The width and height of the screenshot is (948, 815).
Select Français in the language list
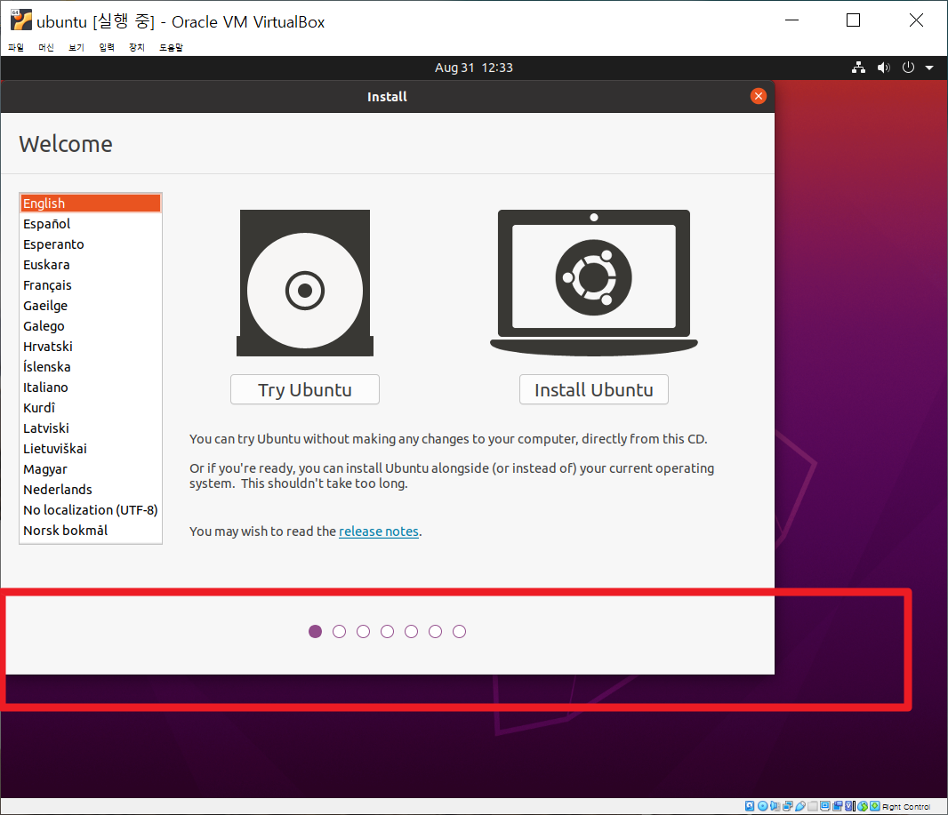point(91,285)
